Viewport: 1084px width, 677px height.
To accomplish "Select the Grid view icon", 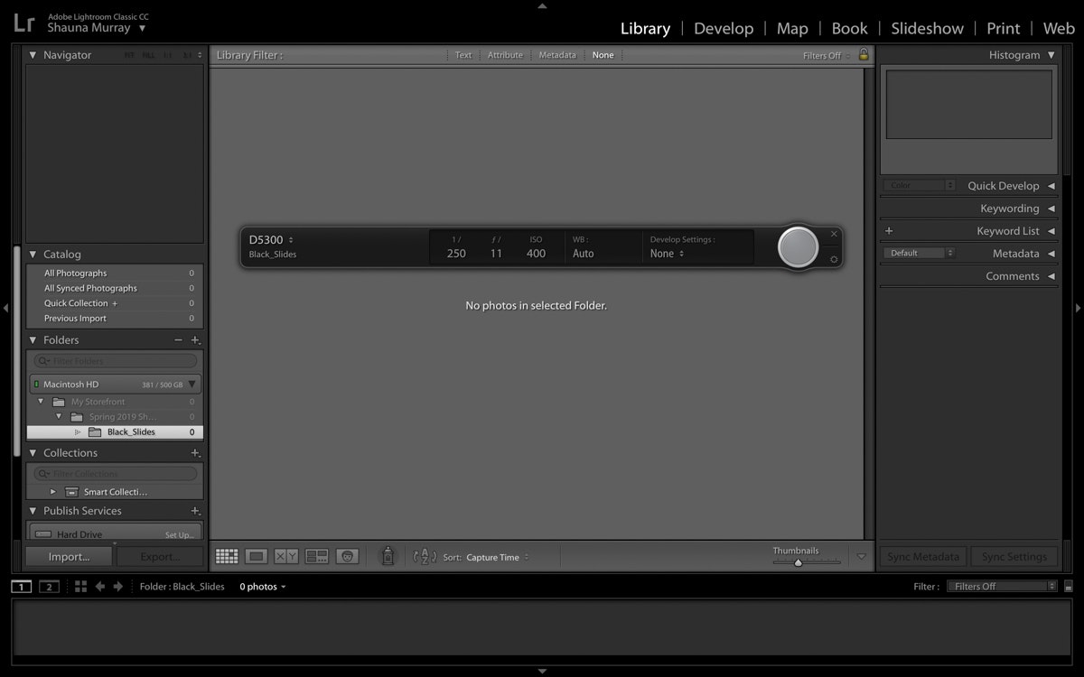I will (x=228, y=556).
